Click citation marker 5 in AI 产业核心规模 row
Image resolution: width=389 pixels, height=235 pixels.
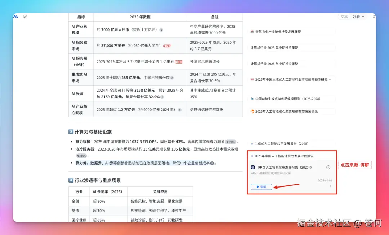tap(179, 110)
